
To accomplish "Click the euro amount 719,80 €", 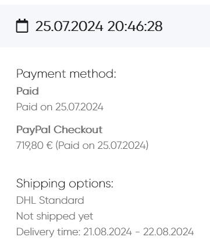I will coord(34,145).
